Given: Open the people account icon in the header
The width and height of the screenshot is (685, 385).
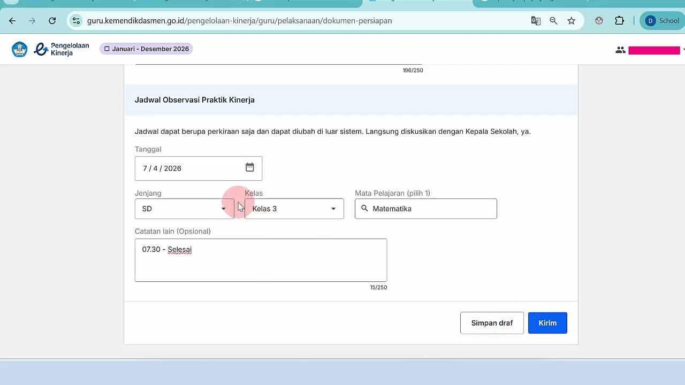Looking at the screenshot, I should tap(620, 50).
